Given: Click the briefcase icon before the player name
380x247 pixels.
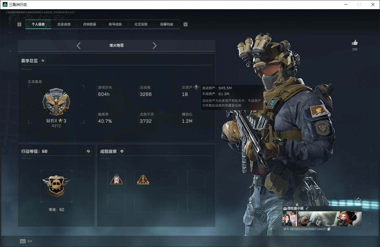Looking at the screenshot, I should pyautogui.click(x=285, y=208).
